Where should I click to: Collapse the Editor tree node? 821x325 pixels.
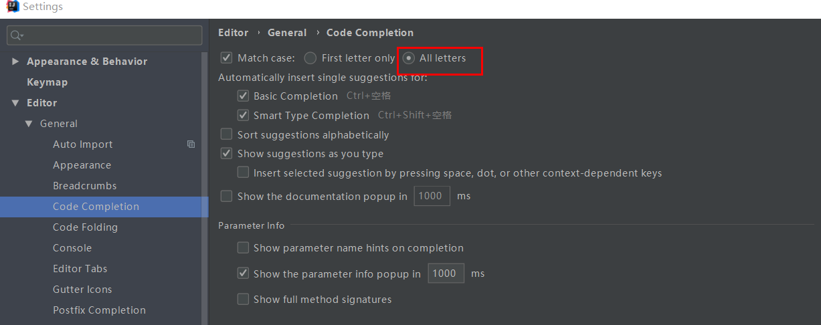[x=15, y=102]
